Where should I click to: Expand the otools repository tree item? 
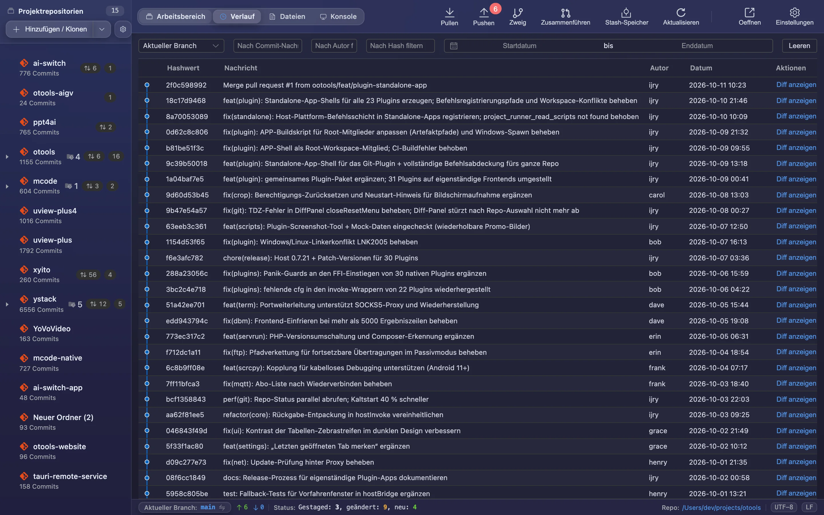pyautogui.click(x=7, y=157)
